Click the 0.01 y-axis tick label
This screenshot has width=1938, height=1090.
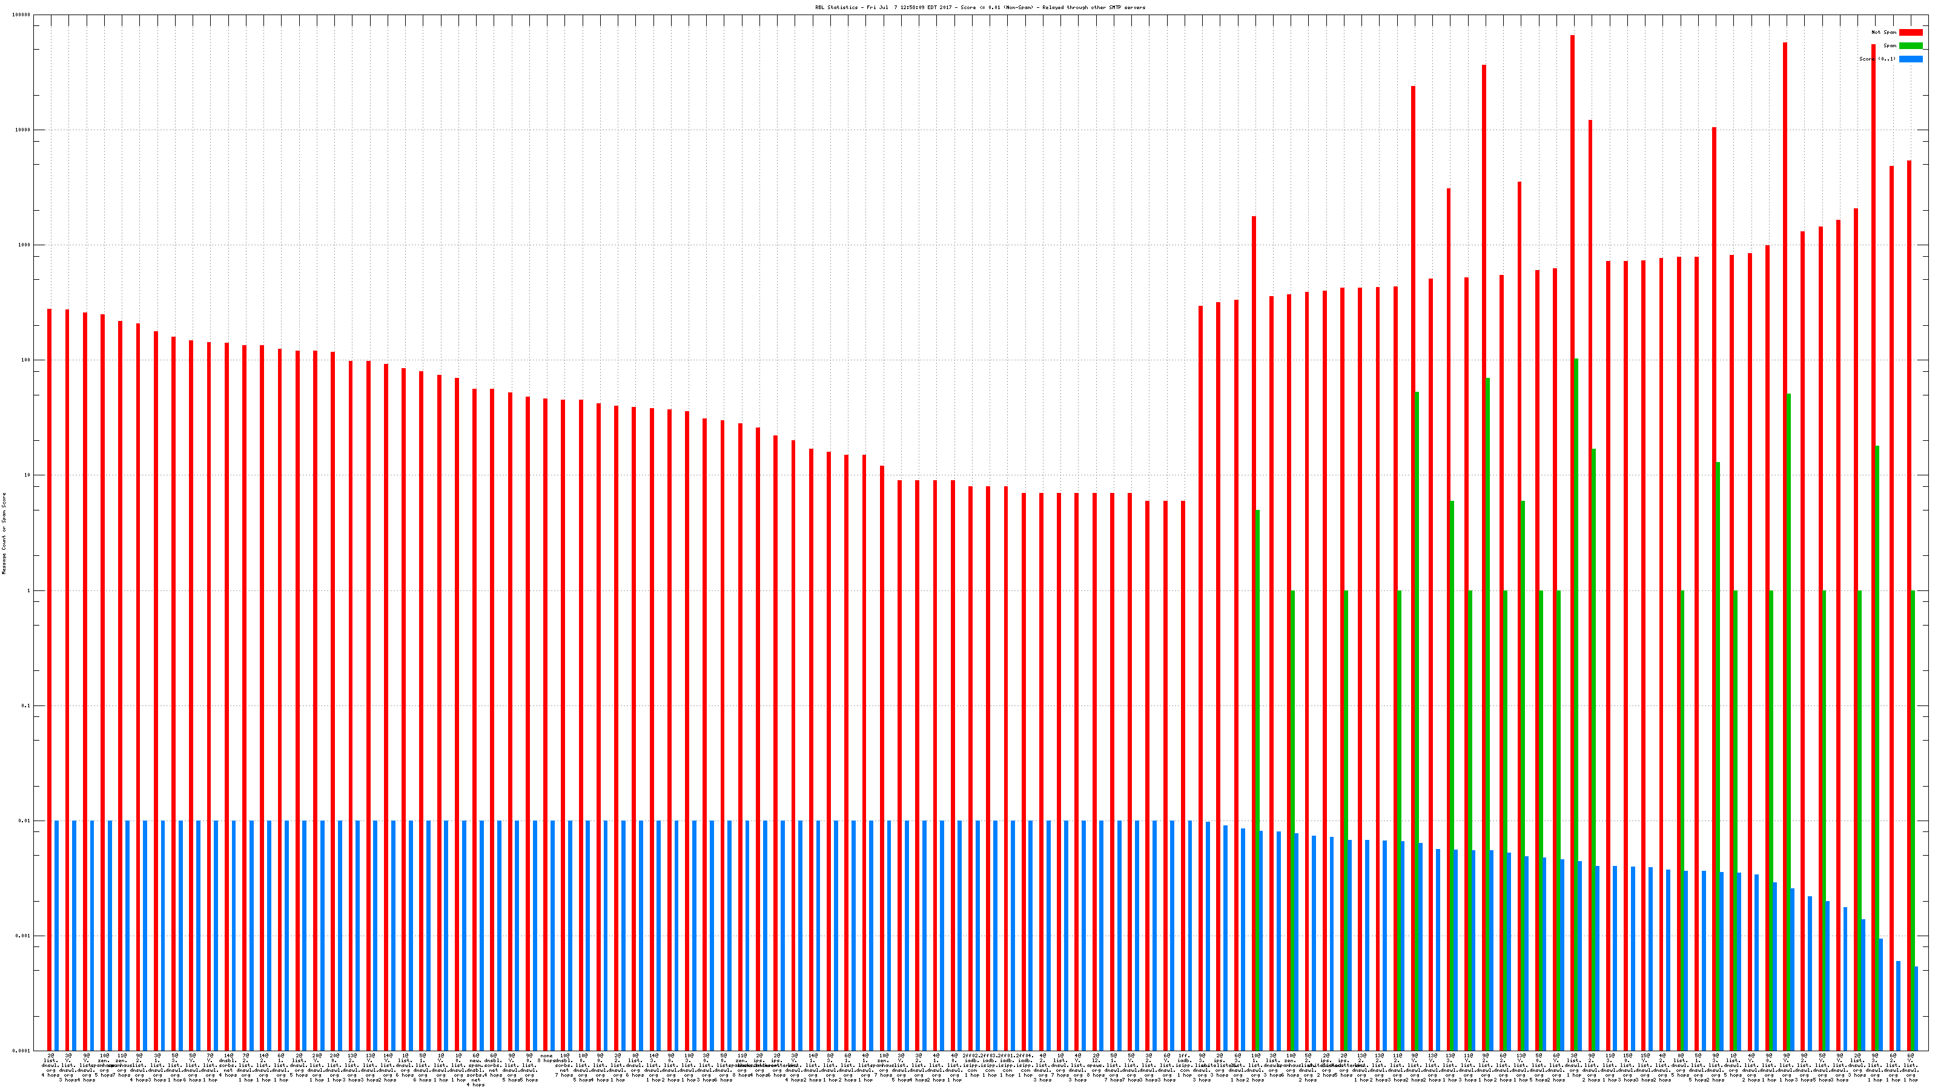point(25,821)
